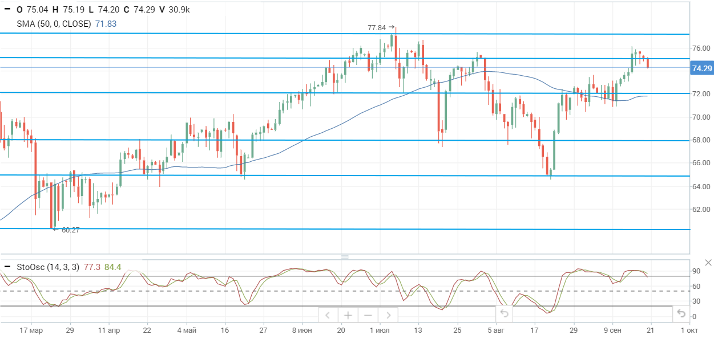The width and height of the screenshot is (714, 339).
Task: Click the 60.27 low price marker
Action: tap(70, 230)
